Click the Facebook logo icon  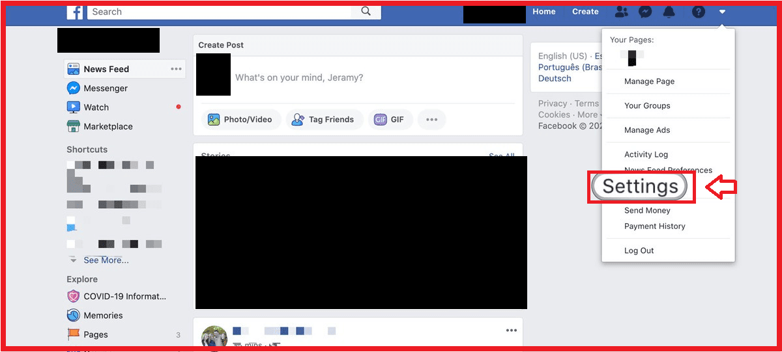click(x=75, y=12)
